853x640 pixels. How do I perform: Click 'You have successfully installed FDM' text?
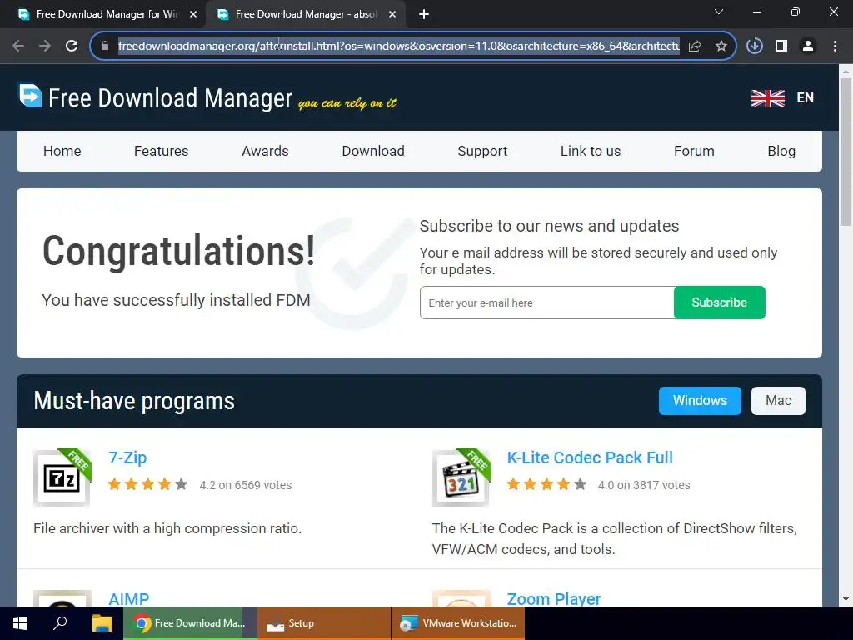click(176, 300)
